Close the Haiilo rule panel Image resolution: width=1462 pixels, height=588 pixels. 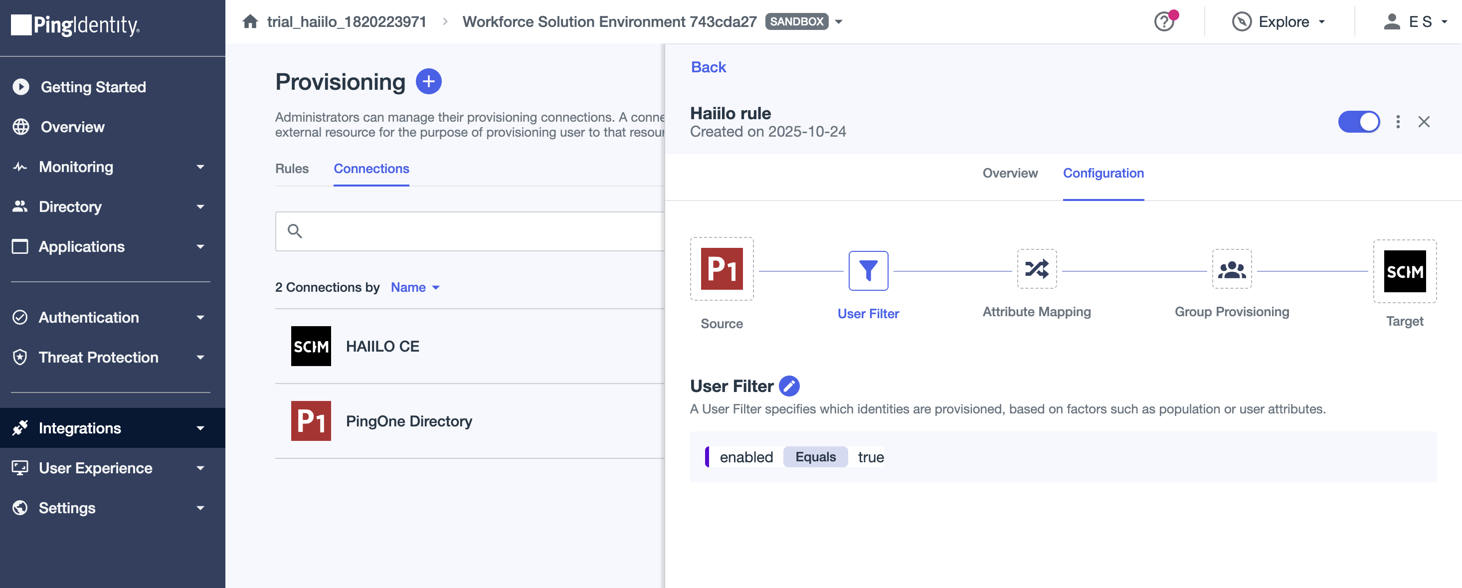pos(1424,122)
